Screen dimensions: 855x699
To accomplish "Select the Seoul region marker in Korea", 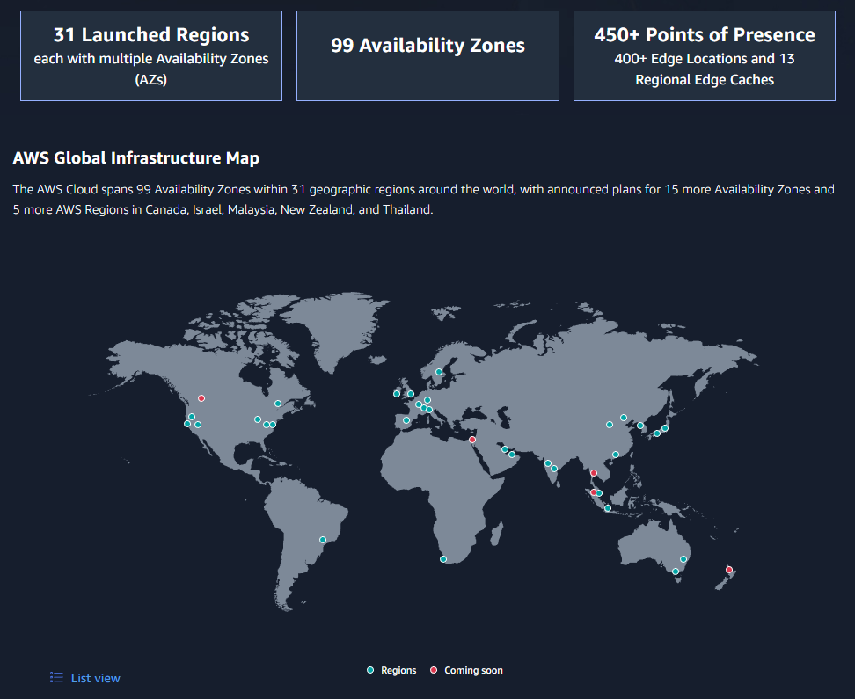I will (x=640, y=426).
